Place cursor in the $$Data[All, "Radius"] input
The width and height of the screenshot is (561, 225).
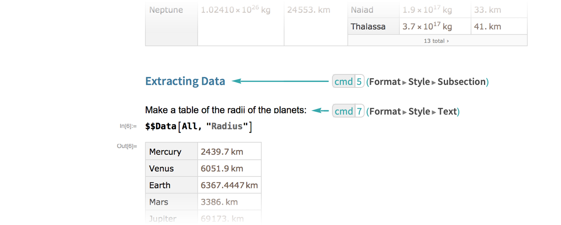(198, 126)
